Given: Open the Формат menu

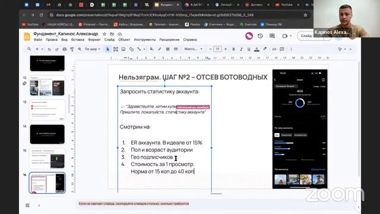Looking at the screenshot, I should (94, 40).
